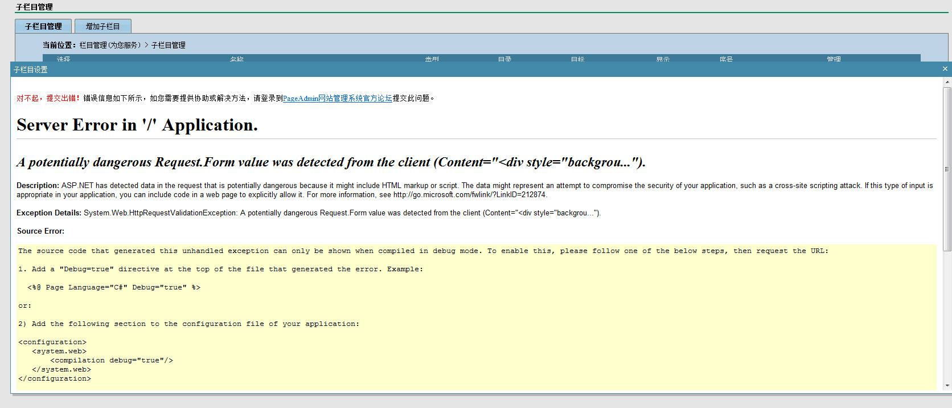Viewport: 952px width, 408px height.
Task: Click 栏目管理(为您服务) in the breadcrumb
Action: pyautogui.click(x=110, y=45)
